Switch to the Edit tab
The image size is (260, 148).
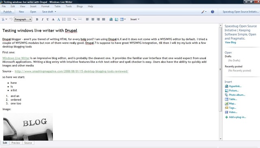(5, 143)
